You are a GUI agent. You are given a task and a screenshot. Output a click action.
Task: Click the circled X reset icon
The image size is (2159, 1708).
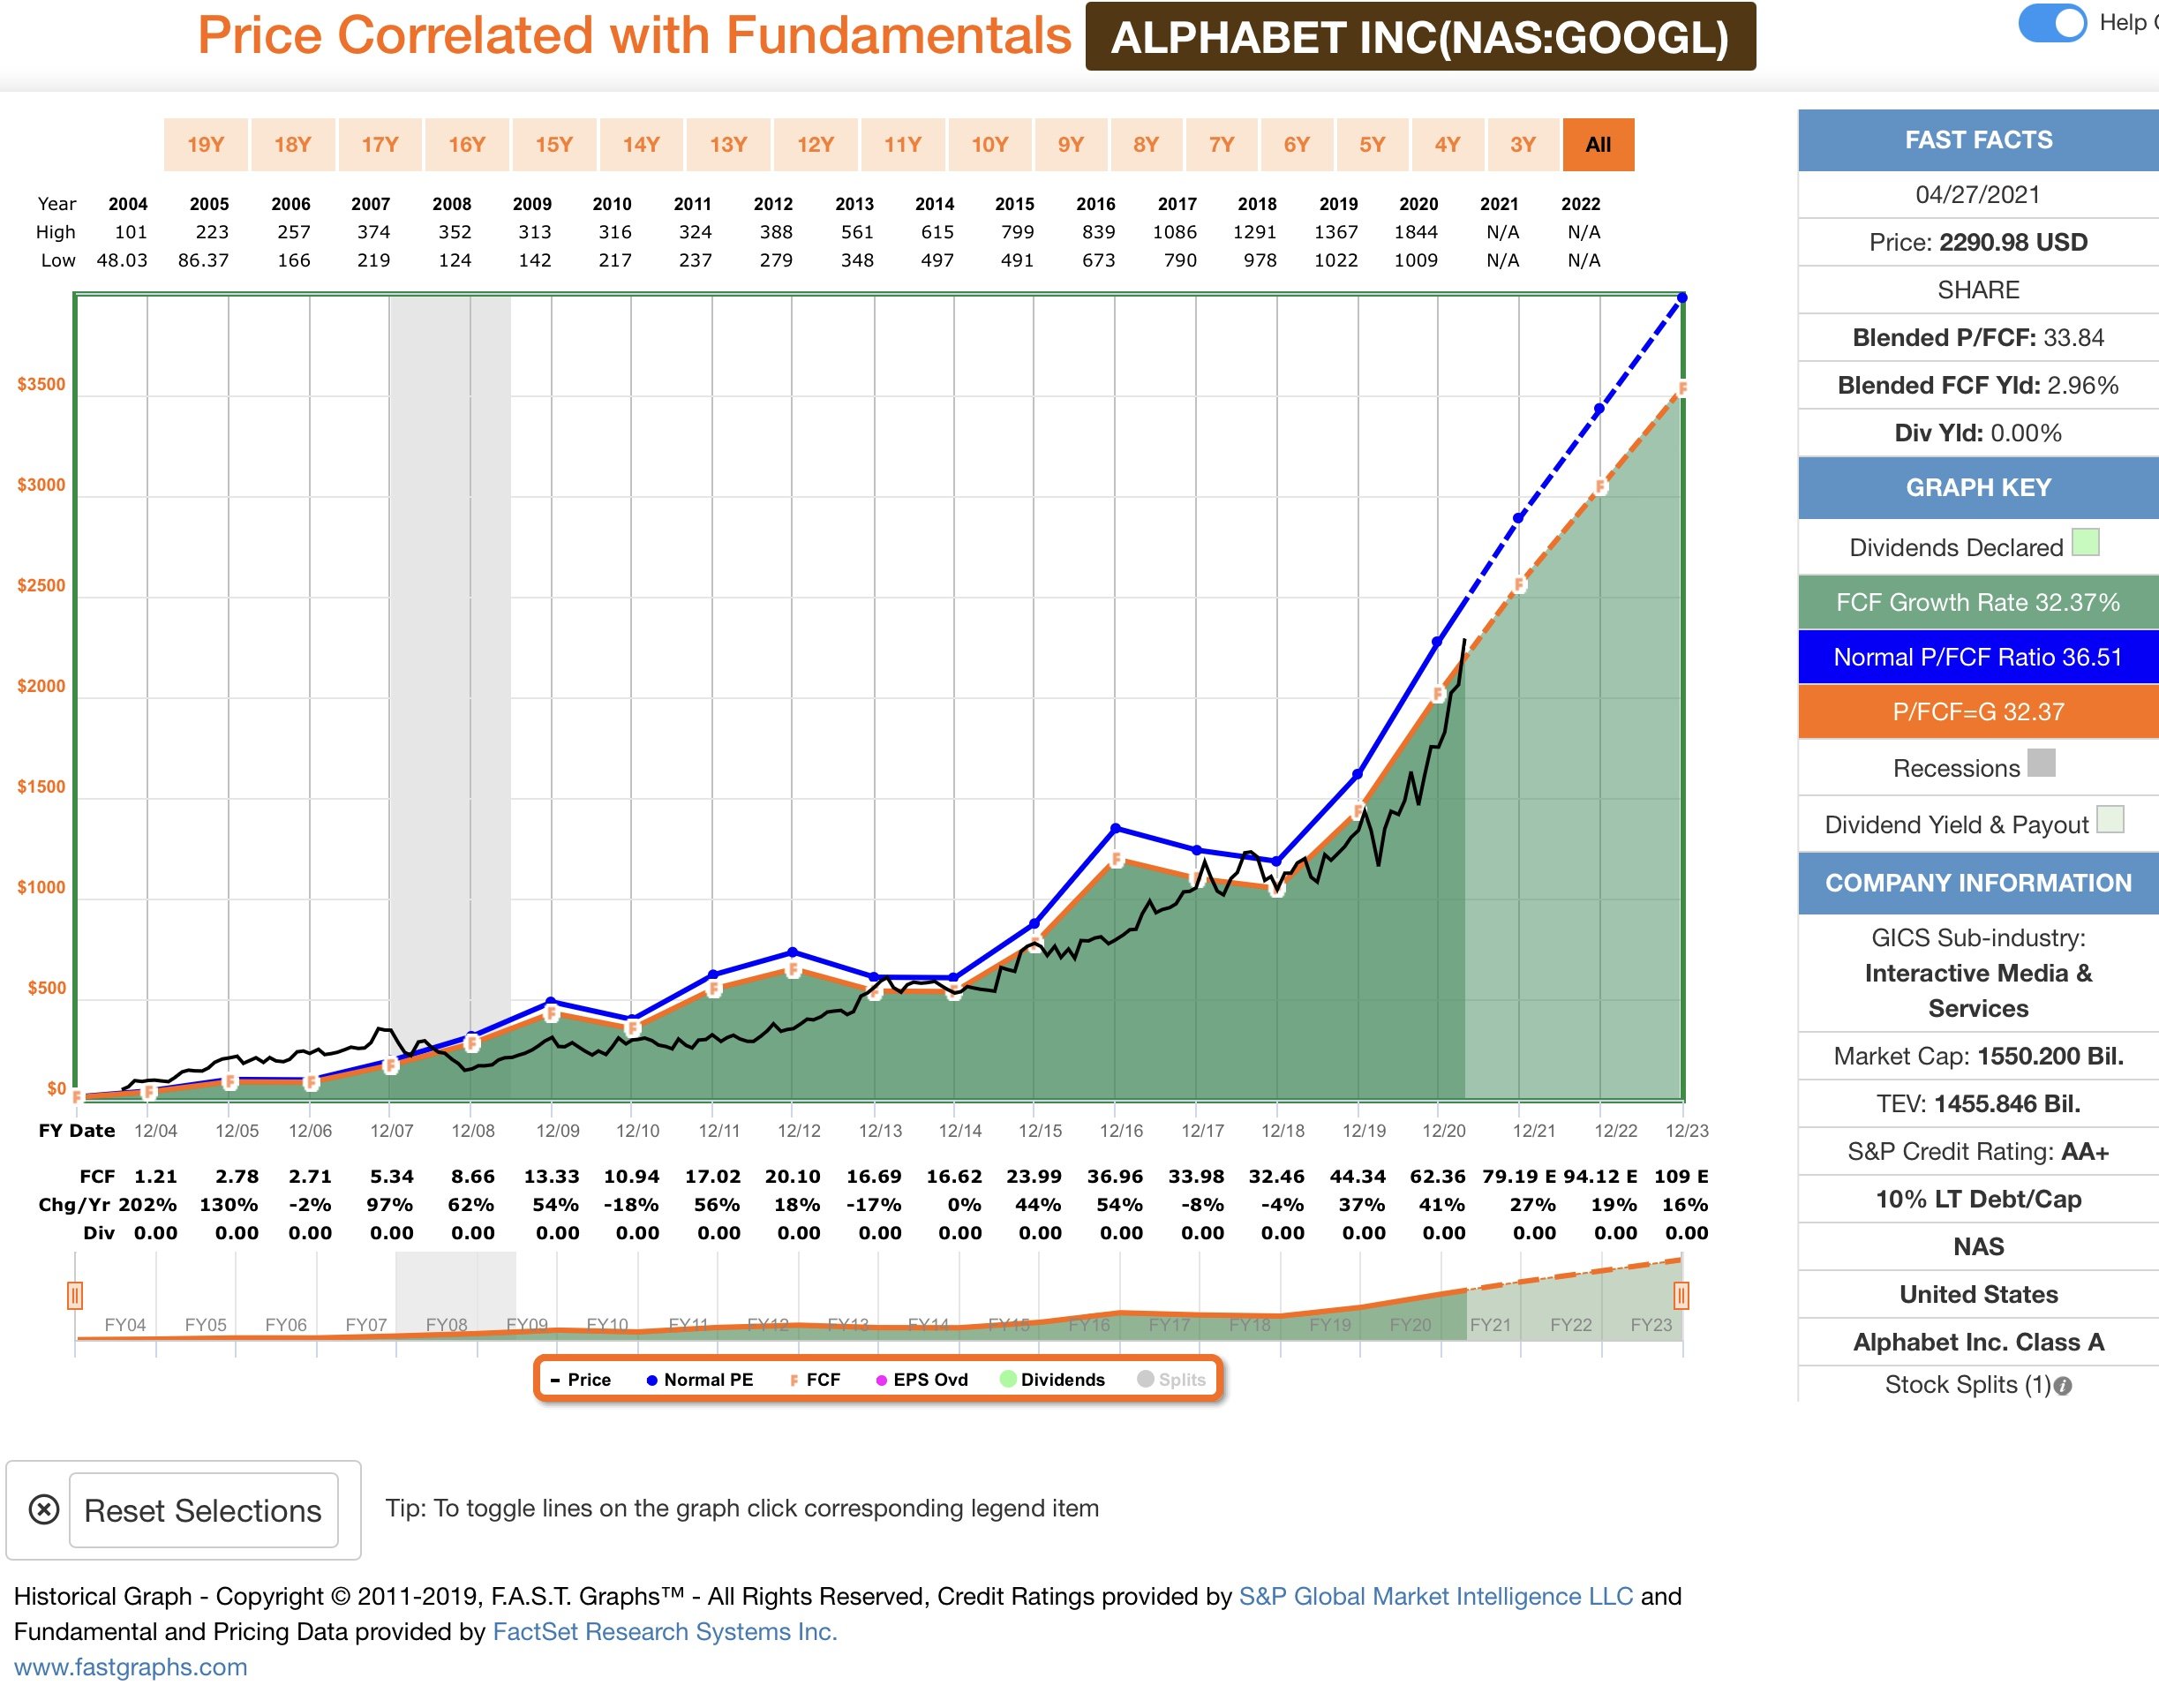[x=44, y=1509]
